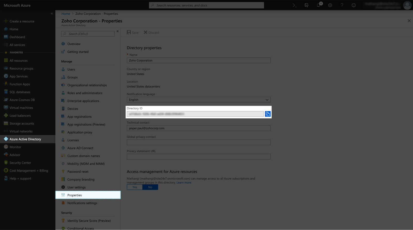This screenshot has height=230, width=413.
Task: Go to Home breadcrumb link
Action: tap(66, 14)
